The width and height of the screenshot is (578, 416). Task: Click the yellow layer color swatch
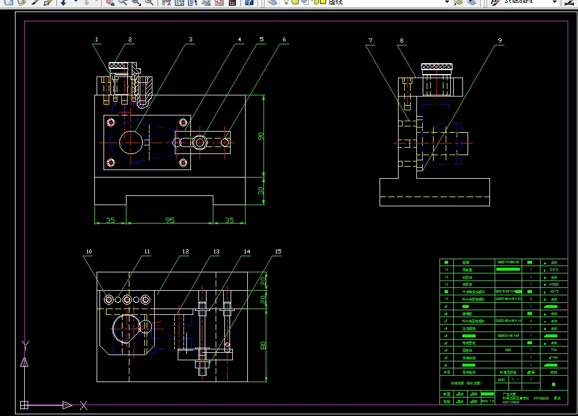point(323,2)
